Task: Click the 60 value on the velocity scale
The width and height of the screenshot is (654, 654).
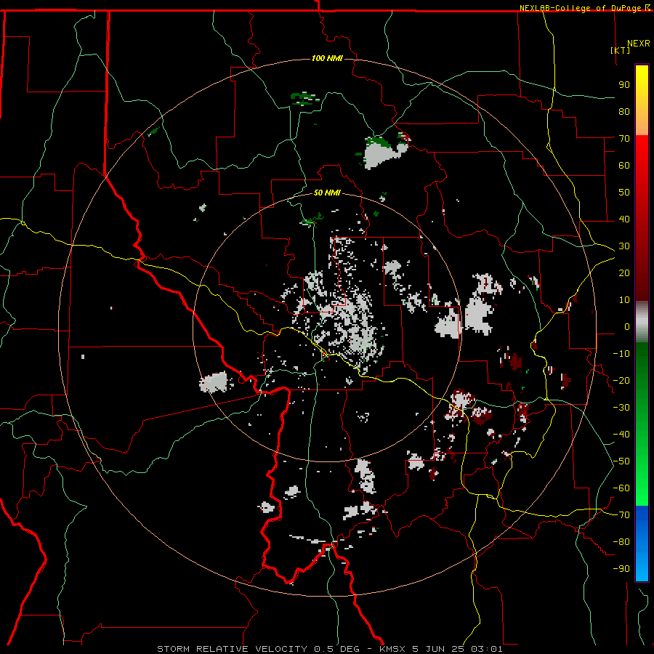Action: coord(624,165)
